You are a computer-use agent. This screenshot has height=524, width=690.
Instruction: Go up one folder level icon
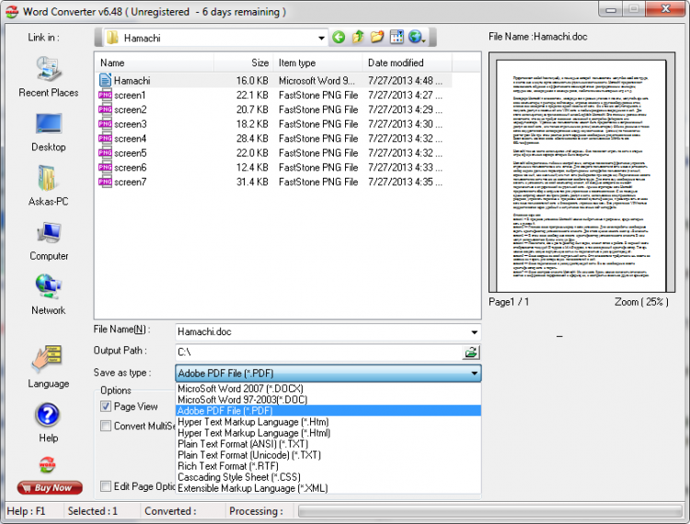358,37
